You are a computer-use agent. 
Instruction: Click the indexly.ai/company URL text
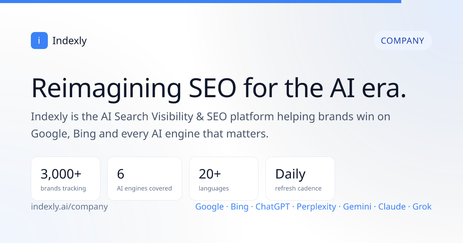[x=69, y=207]
